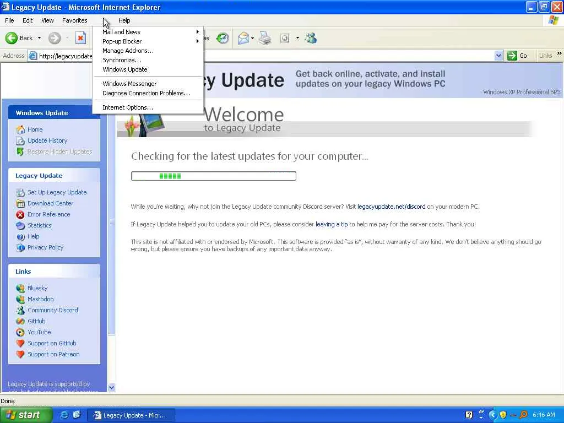The height and width of the screenshot is (423, 564).
Task: Click the magnifier tray icon
Action: click(523, 415)
